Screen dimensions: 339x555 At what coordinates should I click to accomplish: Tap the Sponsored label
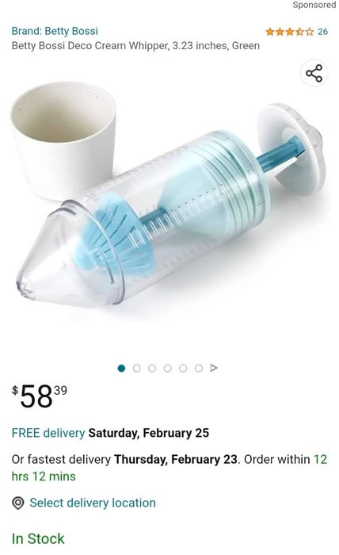[314, 5]
